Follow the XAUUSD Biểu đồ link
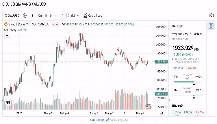The height and width of the screenshot is (124, 217). tap(100, 120)
